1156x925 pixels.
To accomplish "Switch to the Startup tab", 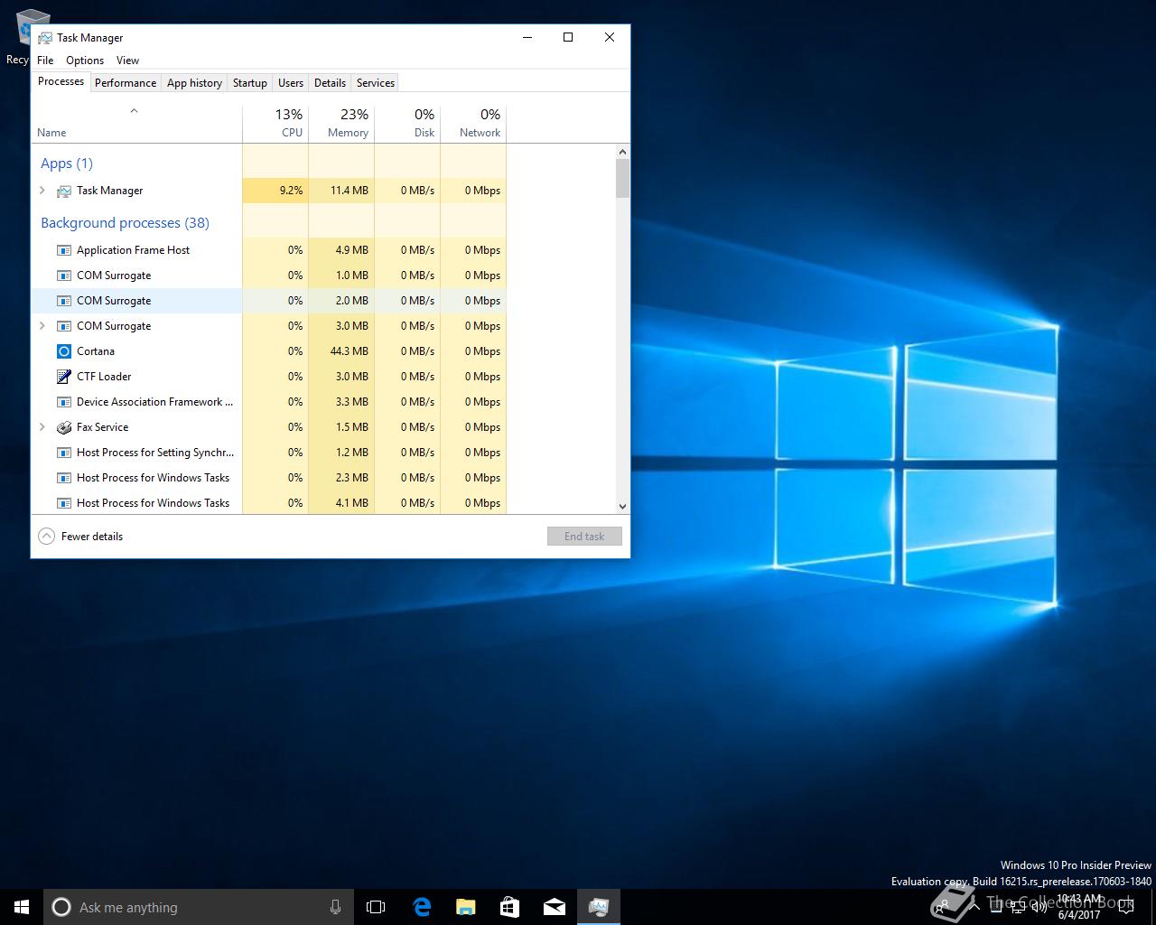I will tap(250, 83).
